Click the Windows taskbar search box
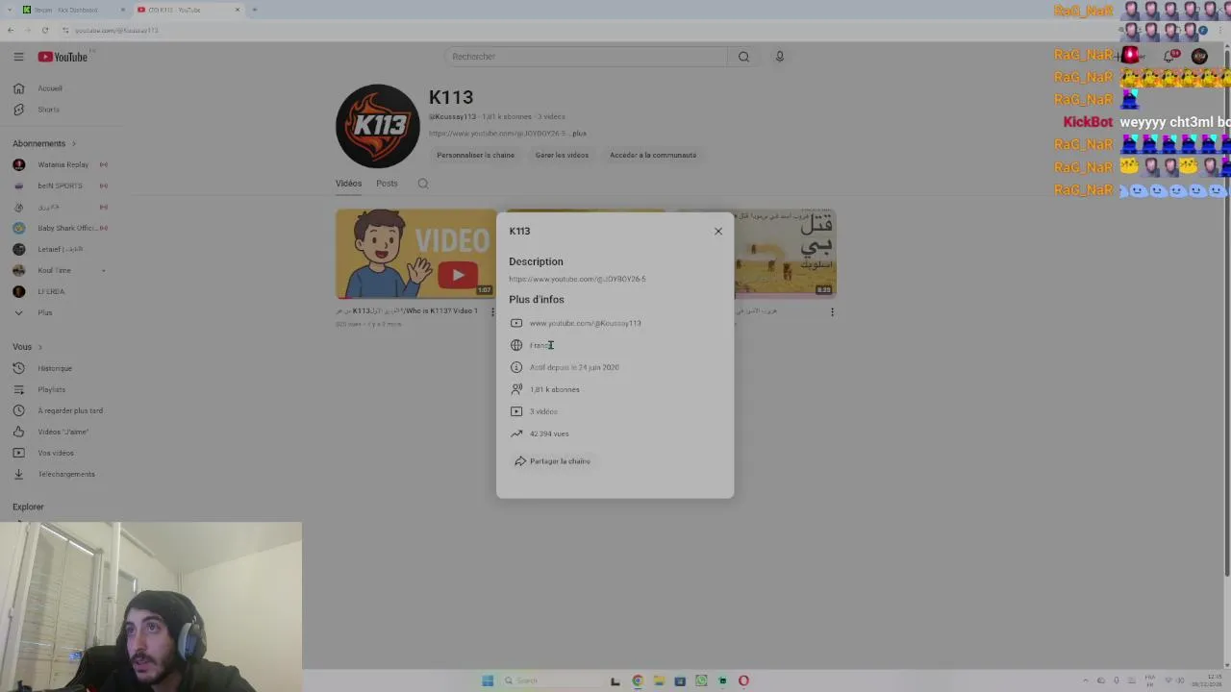 click(x=548, y=680)
